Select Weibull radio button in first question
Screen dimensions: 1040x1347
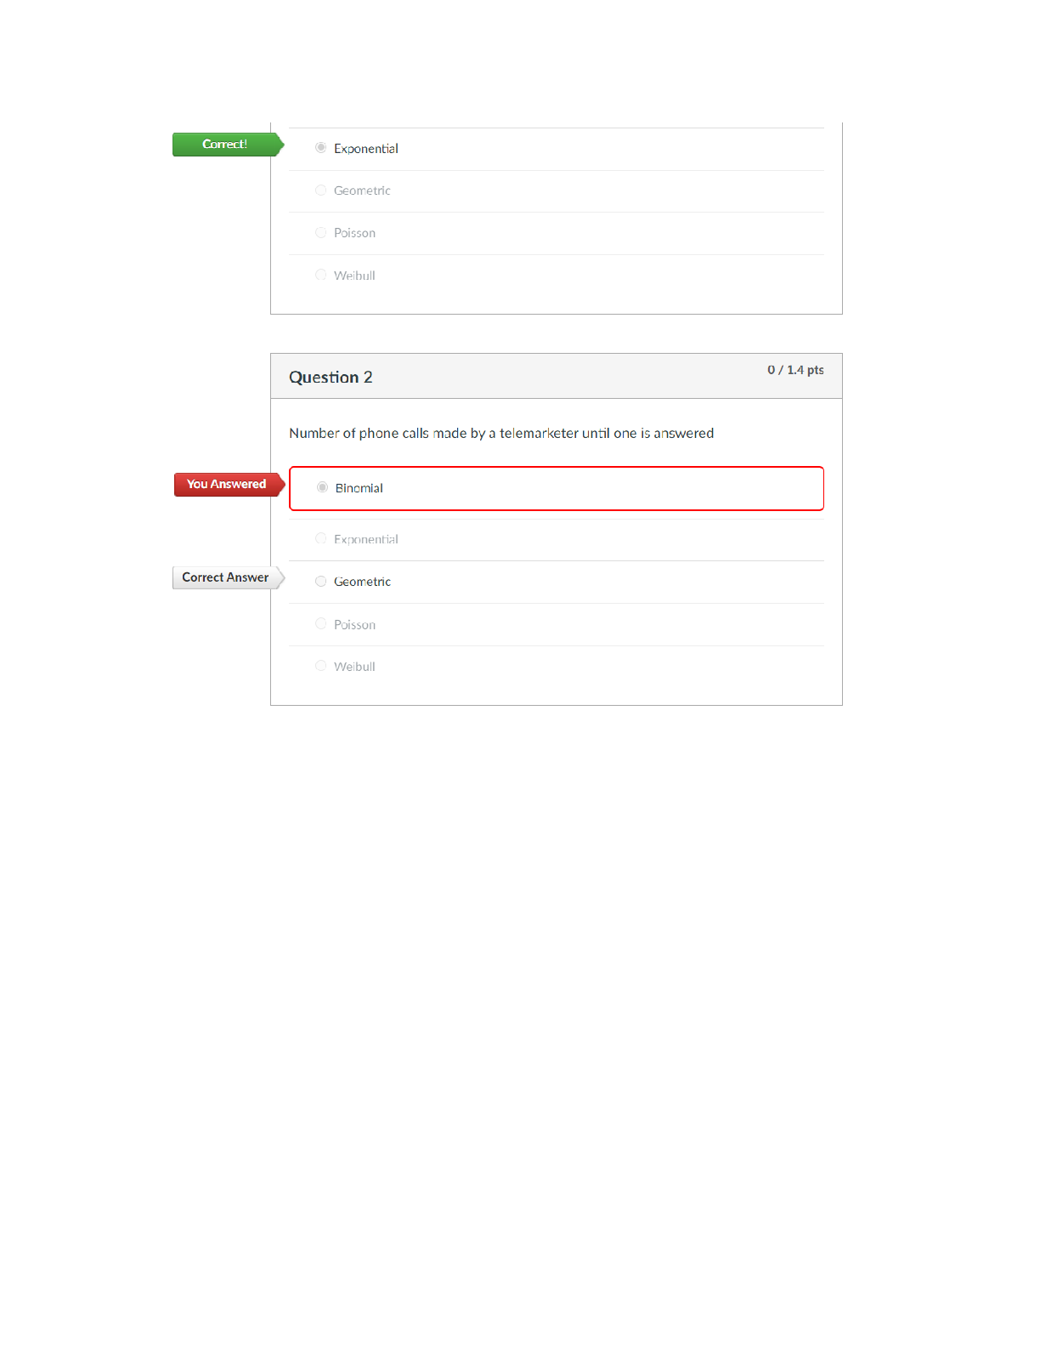pyautogui.click(x=320, y=276)
